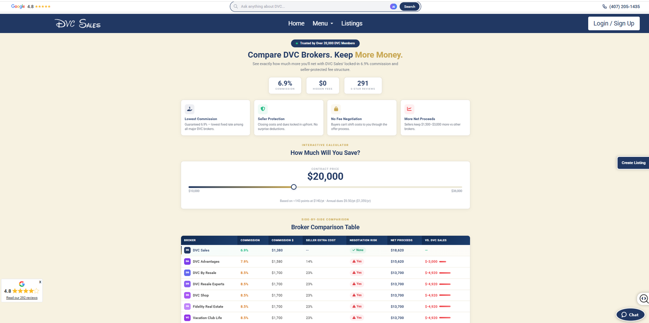Click the DVC Shop broker icon
The width and height of the screenshot is (649, 323).
(187, 295)
